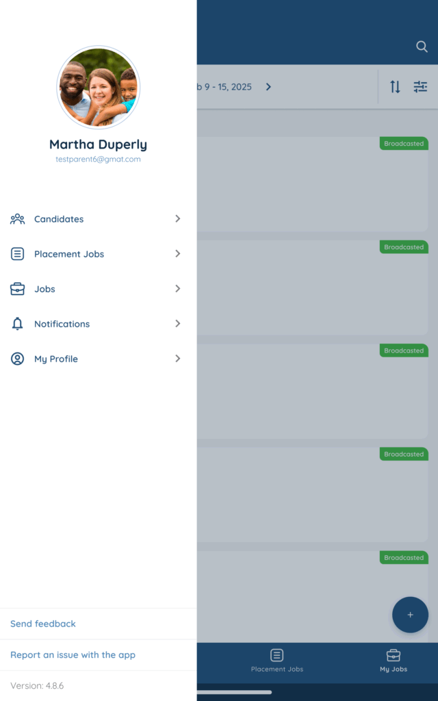Screen dimensions: 438x701
Task: Open the search magnifier icon
Action: pyautogui.click(x=422, y=47)
